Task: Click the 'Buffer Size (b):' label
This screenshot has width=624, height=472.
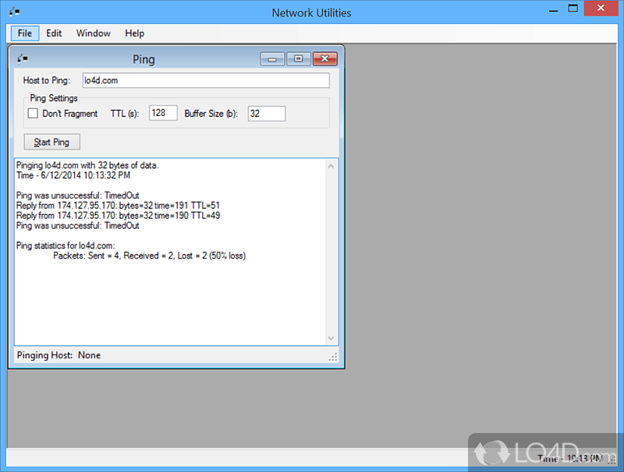Action: [x=211, y=114]
